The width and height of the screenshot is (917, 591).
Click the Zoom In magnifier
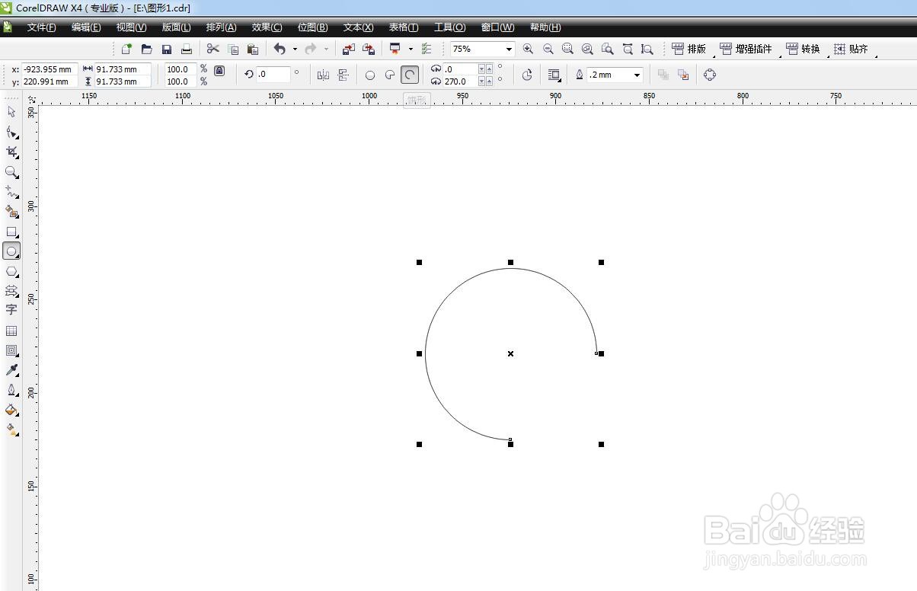coord(528,49)
